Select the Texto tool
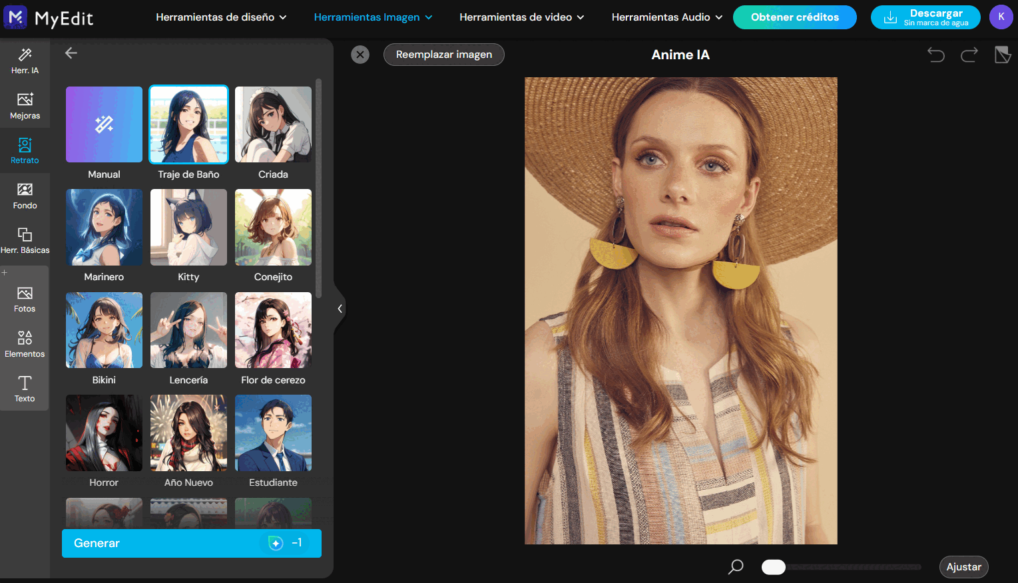This screenshot has width=1018, height=583. pyautogui.click(x=25, y=389)
